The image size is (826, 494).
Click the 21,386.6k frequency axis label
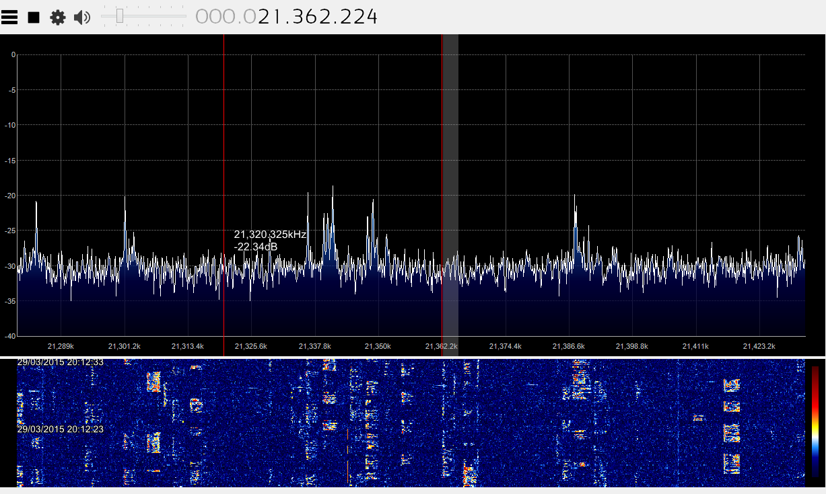click(569, 346)
